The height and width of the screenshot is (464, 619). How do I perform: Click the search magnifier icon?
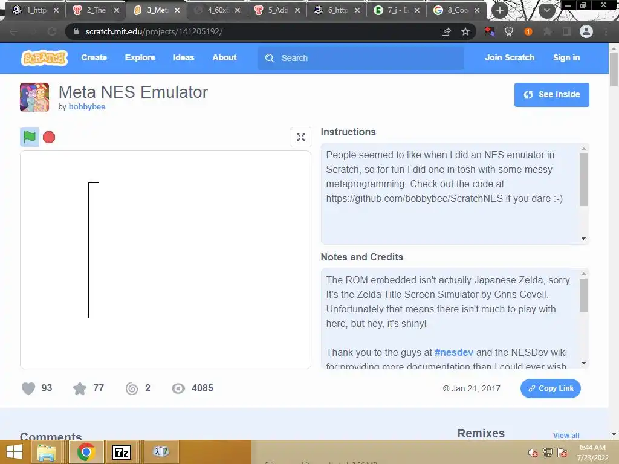click(270, 58)
